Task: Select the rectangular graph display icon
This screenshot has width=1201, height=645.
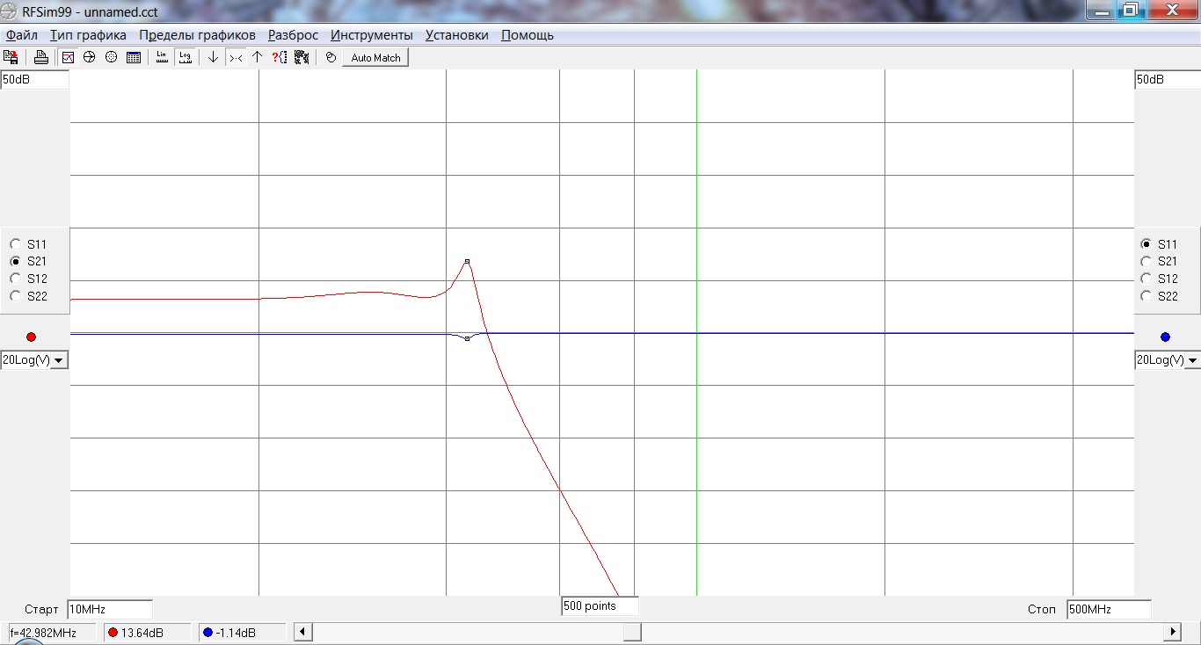Action: (x=67, y=57)
